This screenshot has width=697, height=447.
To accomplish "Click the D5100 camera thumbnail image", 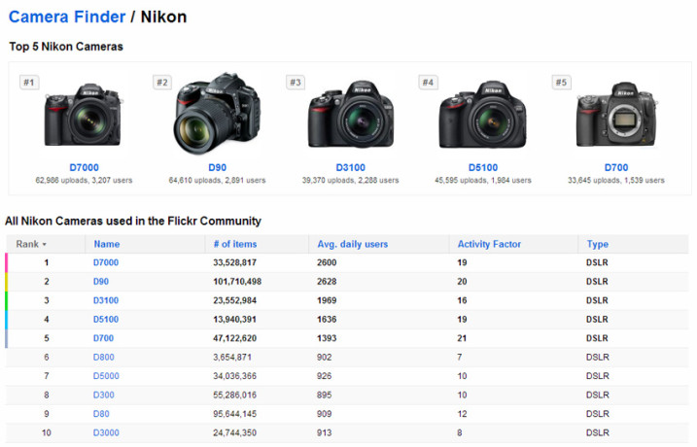I will (483, 115).
